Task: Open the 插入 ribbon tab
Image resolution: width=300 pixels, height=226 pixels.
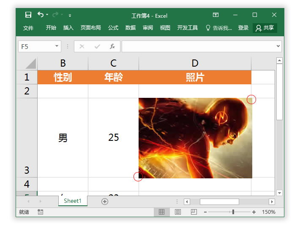Action: (68, 28)
